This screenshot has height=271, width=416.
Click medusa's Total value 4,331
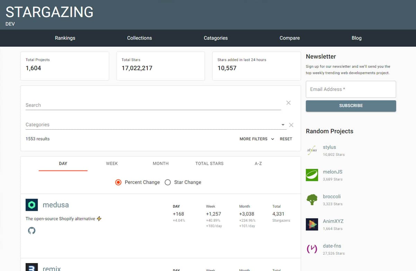pyautogui.click(x=278, y=214)
